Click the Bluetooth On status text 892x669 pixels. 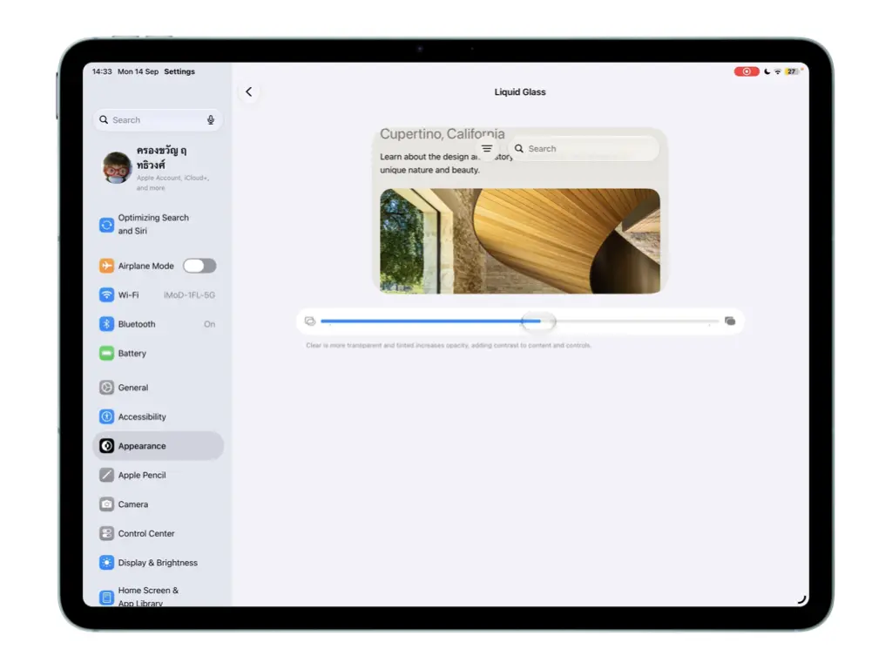[209, 324]
